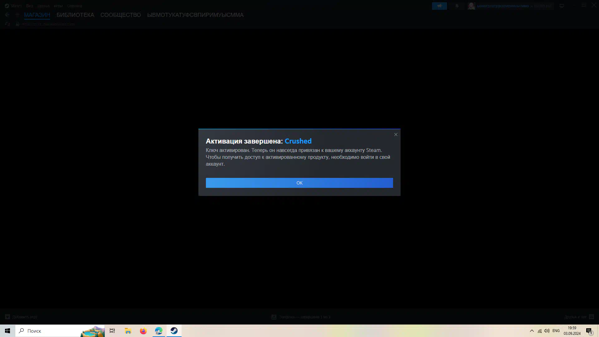The width and height of the screenshot is (599, 337).
Task: Open the МАГАЗИН store tab
Action: pyautogui.click(x=37, y=15)
